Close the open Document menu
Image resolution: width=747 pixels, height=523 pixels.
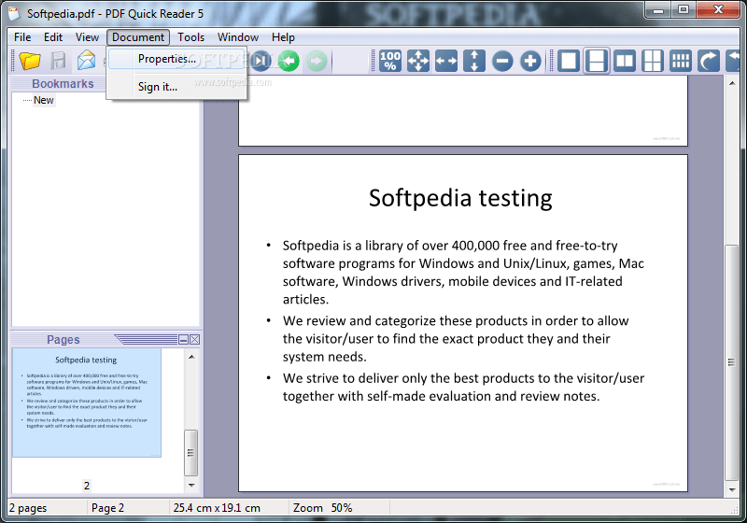pyautogui.click(x=138, y=37)
